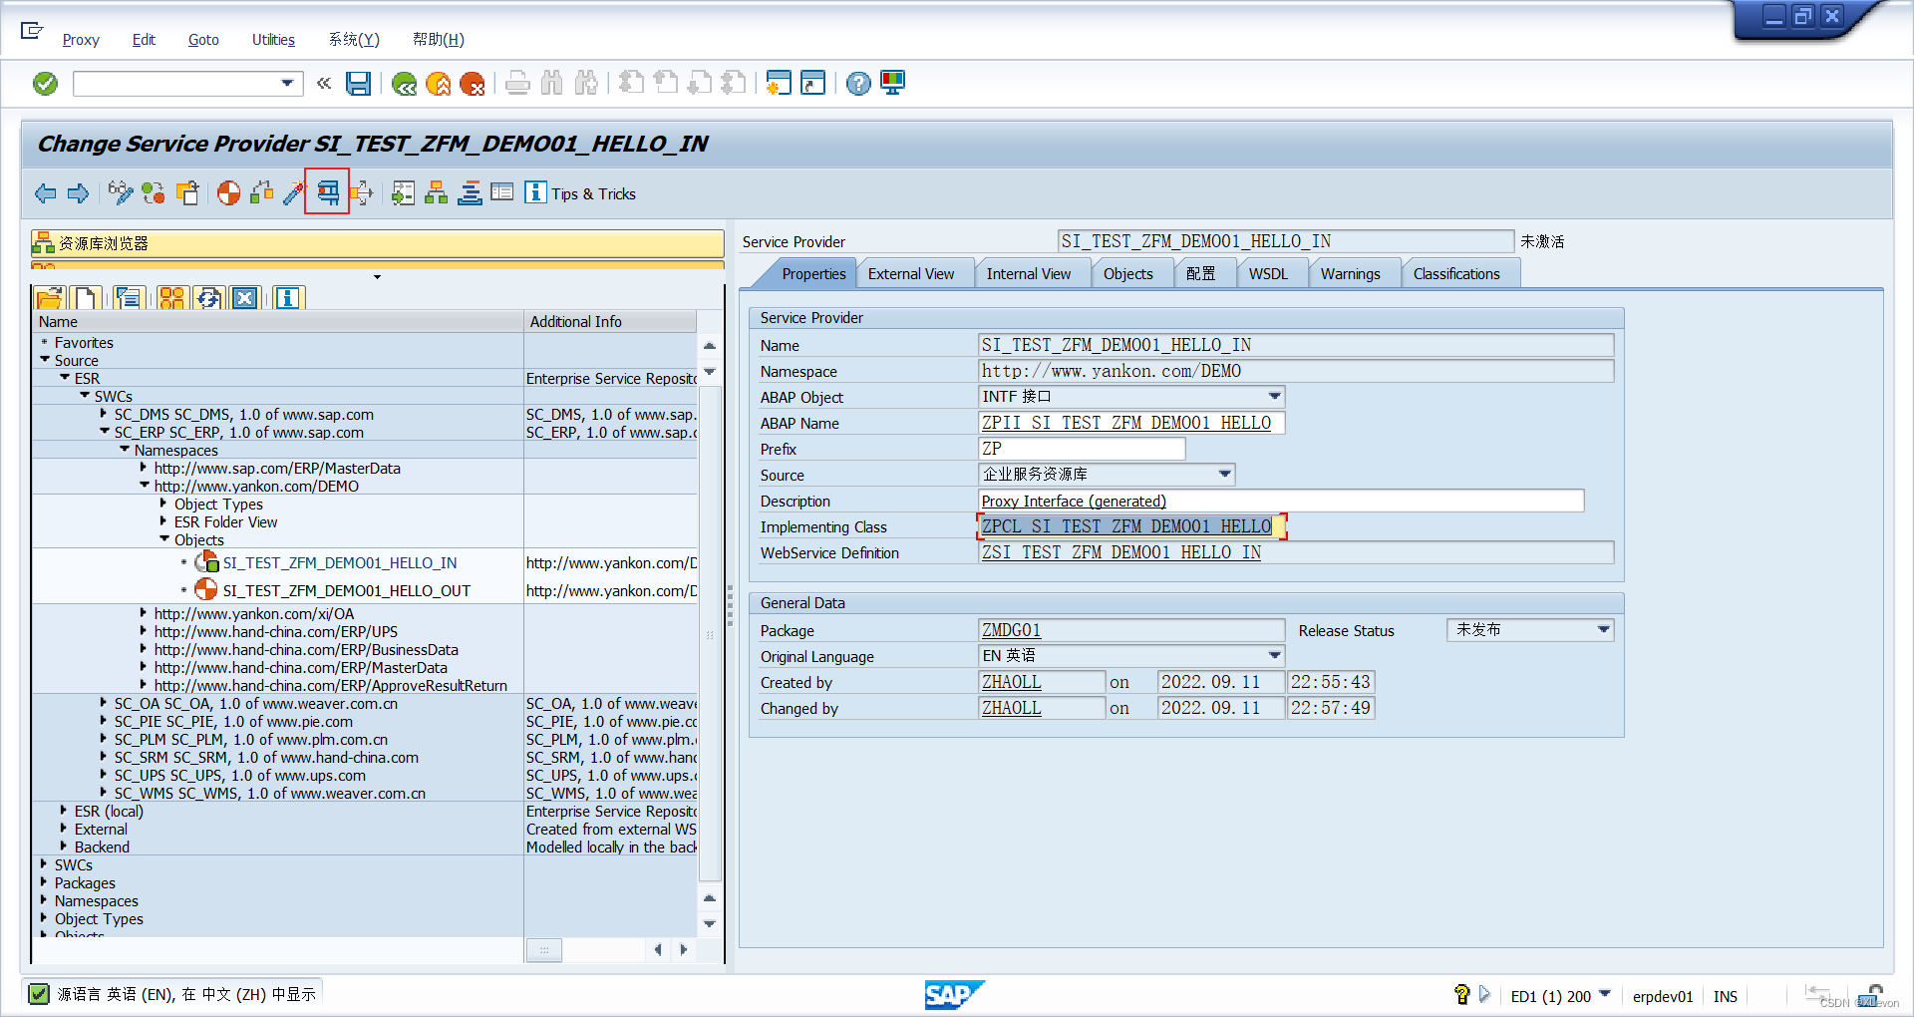Select tree row SC_WMS SC_WMS, 1.0 of www.weaver.com.cn

click(x=269, y=793)
